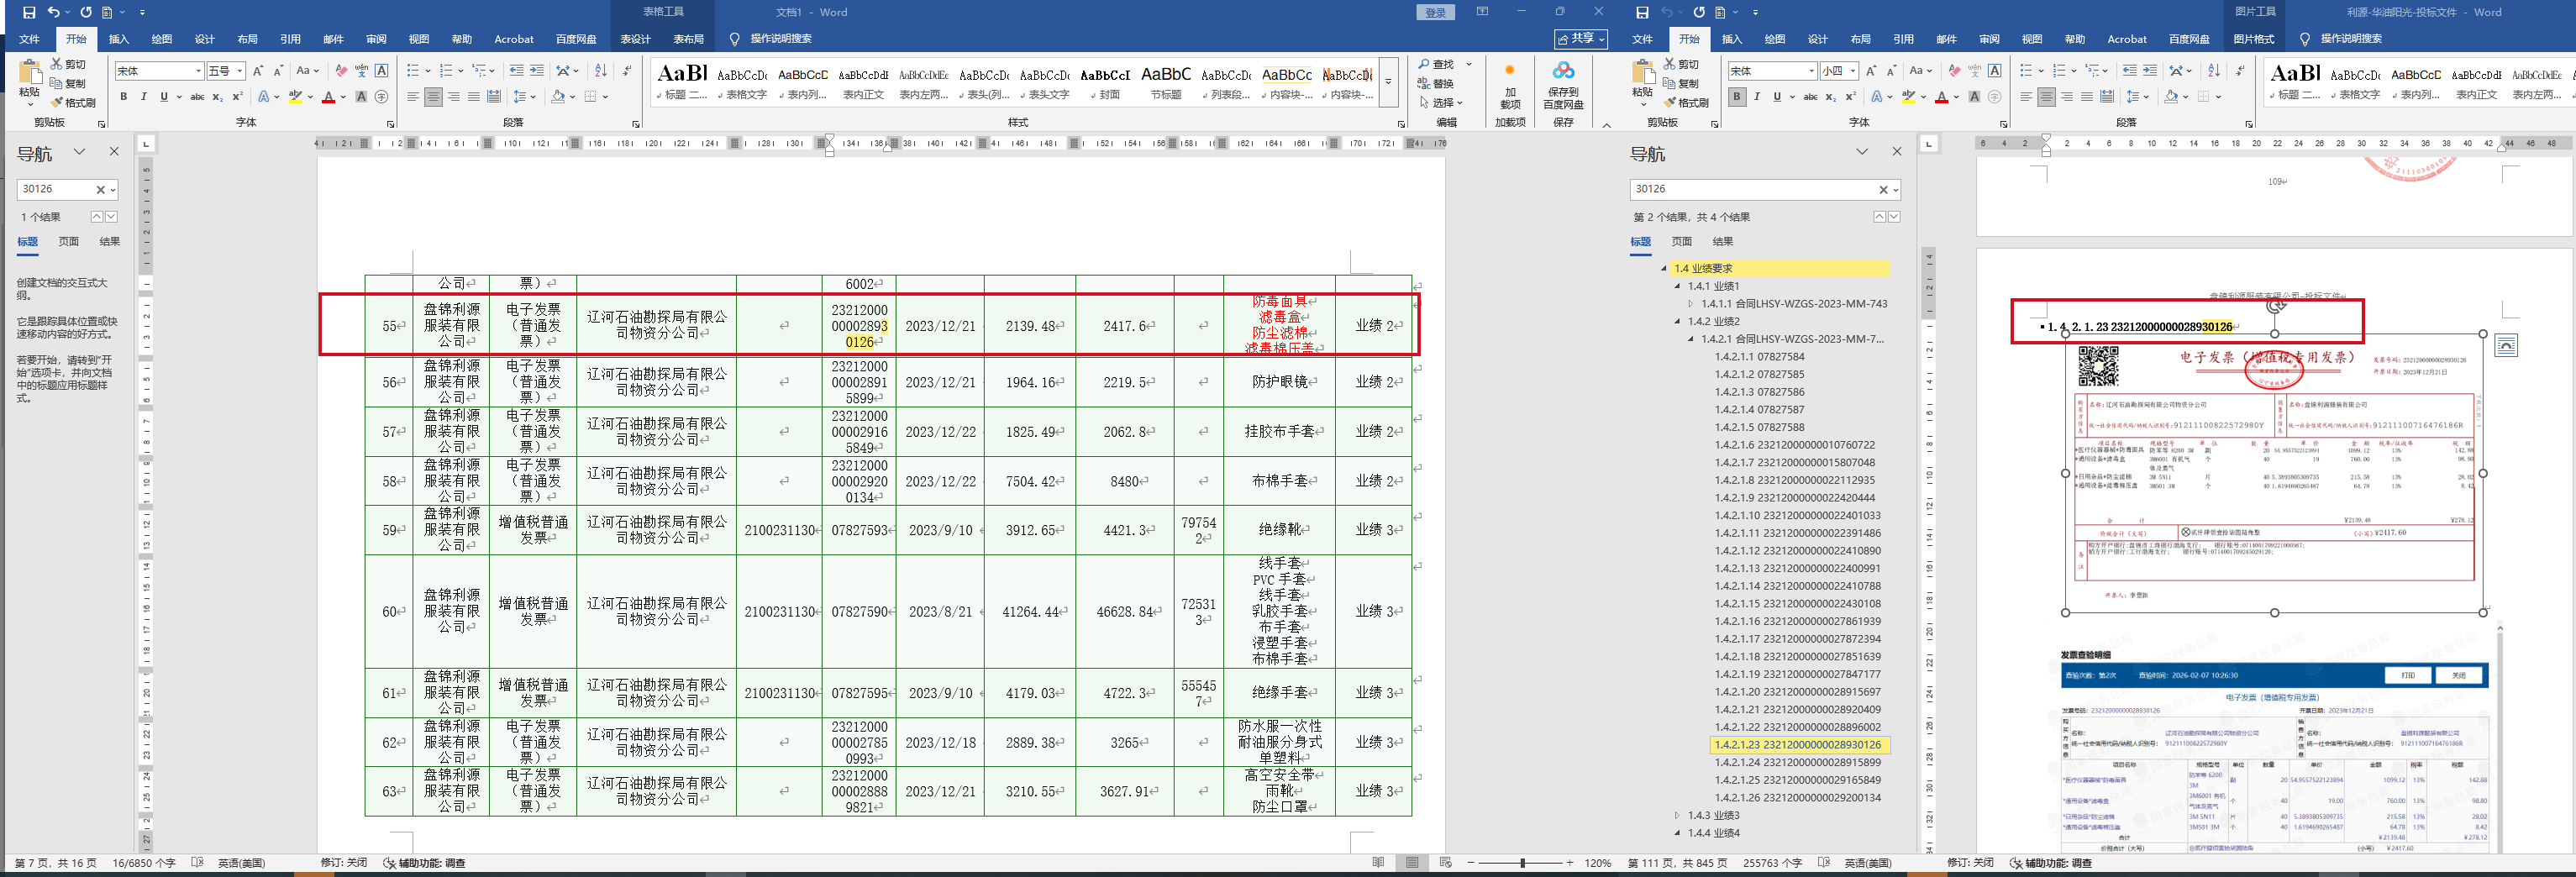Decrease font size in 投标文件 ribbon
This screenshot has height=877, width=2576.
click(x=1891, y=71)
